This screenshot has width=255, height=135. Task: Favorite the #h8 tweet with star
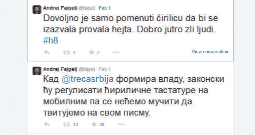[x=91, y=52]
